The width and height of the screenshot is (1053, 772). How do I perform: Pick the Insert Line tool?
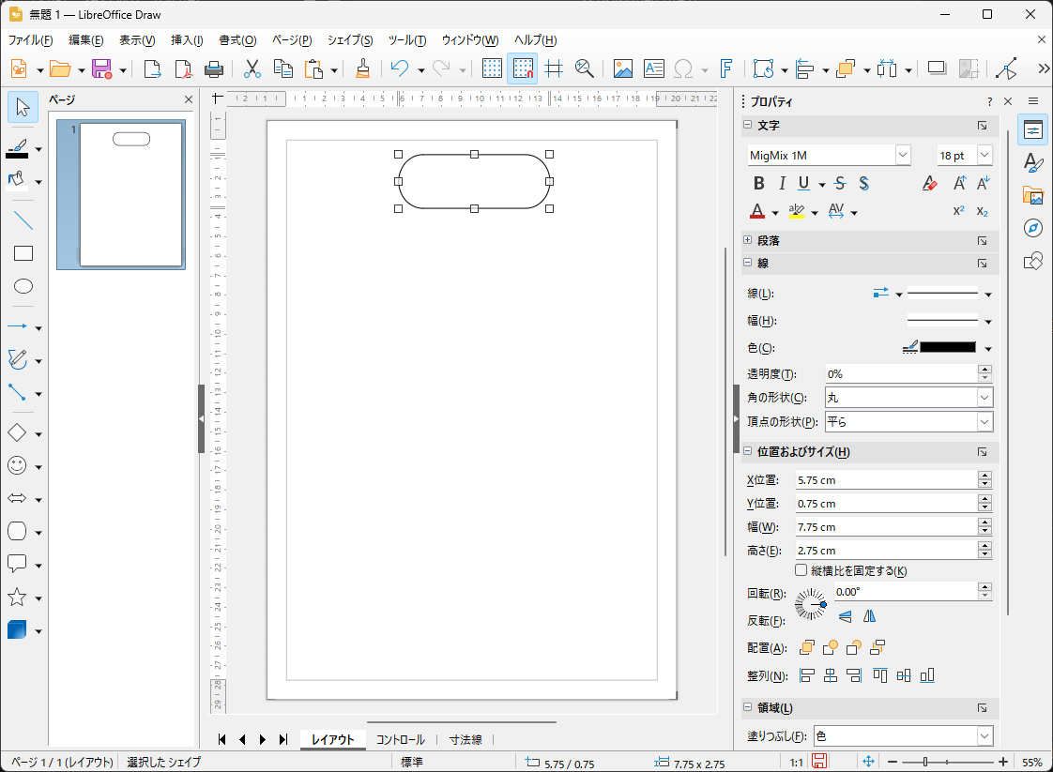tap(23, 219)
